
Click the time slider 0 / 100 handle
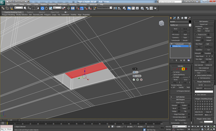pos(10,120)
